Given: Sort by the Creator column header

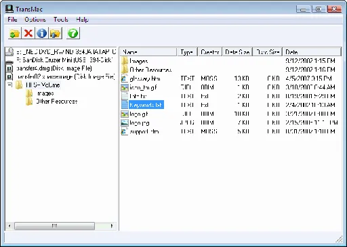Looking at the screenshot, I should (210, 52).
